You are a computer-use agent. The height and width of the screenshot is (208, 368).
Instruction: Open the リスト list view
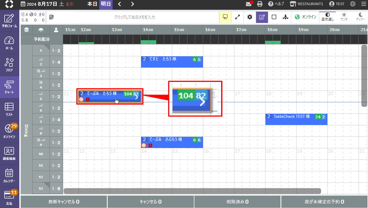tap(9, 109)
